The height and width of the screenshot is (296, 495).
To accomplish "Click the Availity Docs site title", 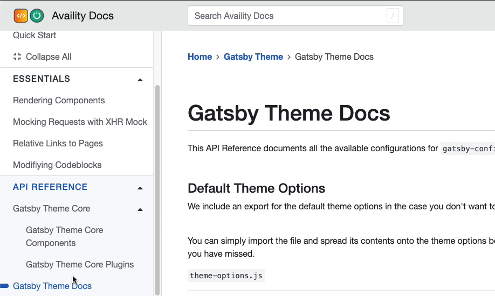I will click(82, 16).
